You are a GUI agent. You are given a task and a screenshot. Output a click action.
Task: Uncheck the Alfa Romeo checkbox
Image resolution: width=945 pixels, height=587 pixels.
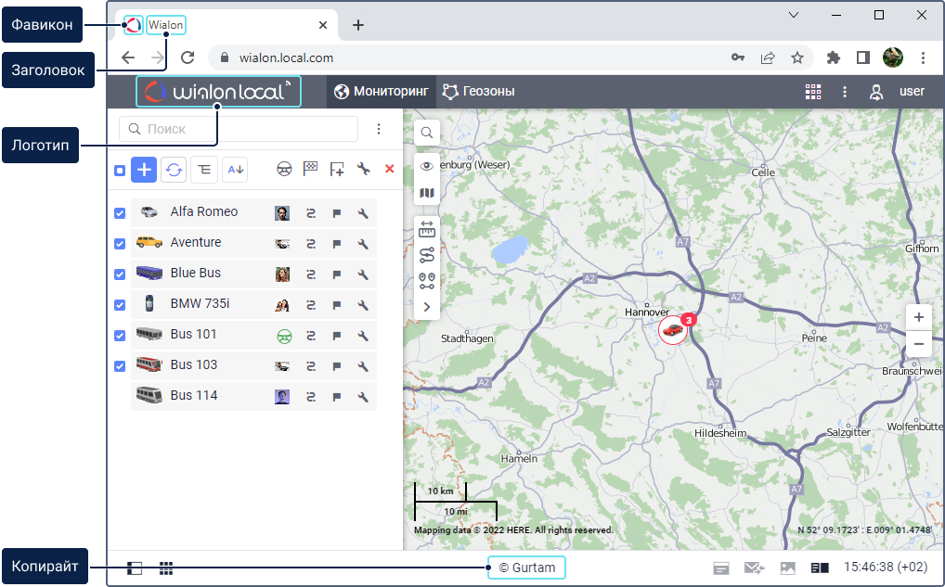(x=120, y=213)
